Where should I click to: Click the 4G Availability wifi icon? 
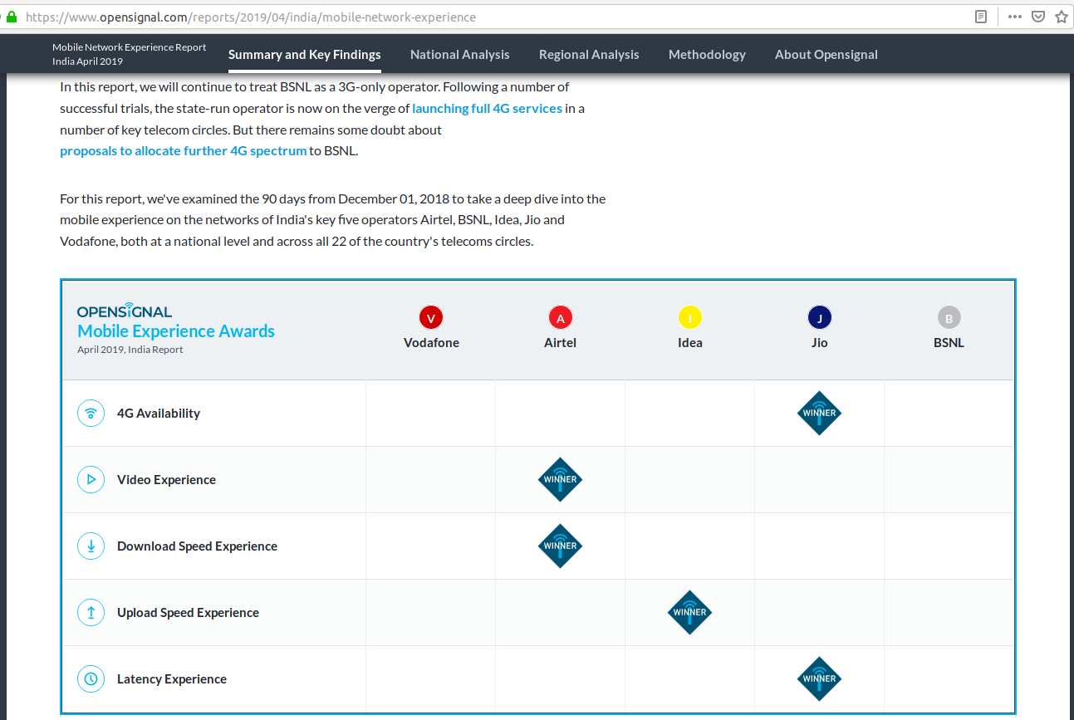[91, 414]
